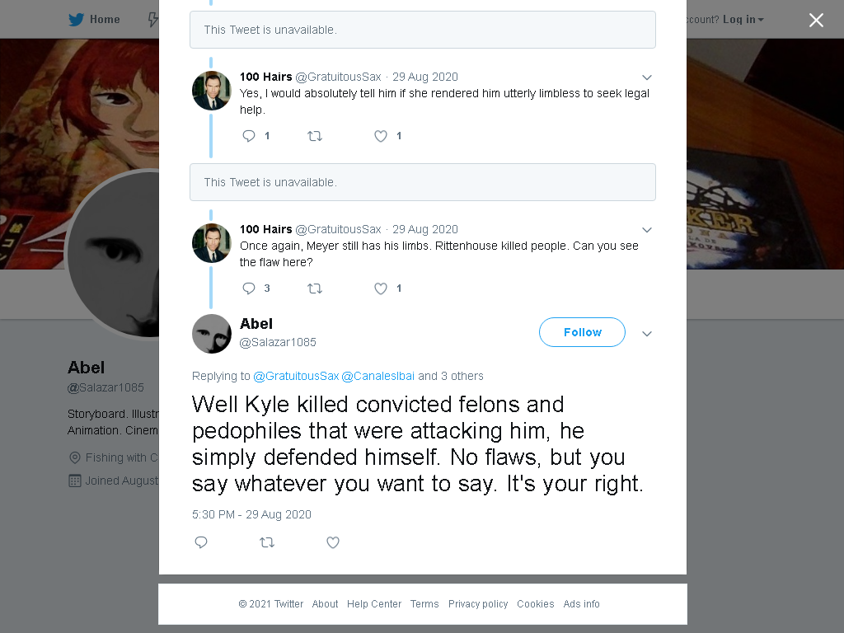844x633 pixels.
Task: Open the Help Center footer link
Action: coord(374,604)
